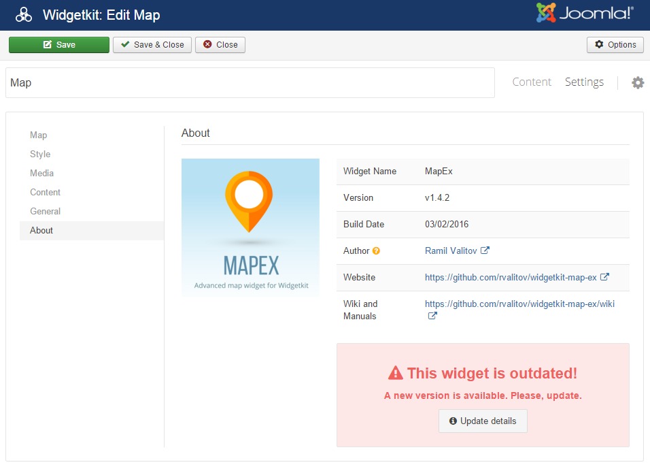This screenshot has height=469, width=650.
Task: Click Save & Close button
Action: (x=152, y=45)
